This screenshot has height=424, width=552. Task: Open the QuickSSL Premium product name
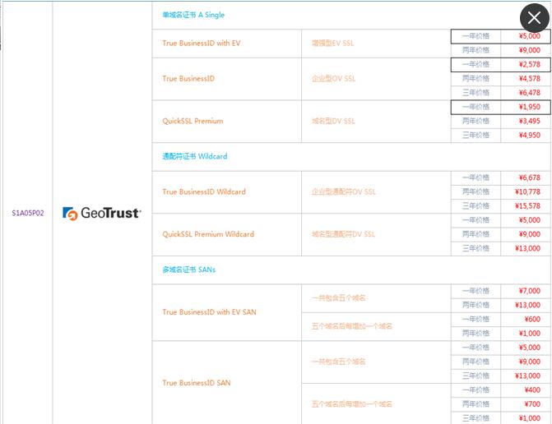(193, 121)
